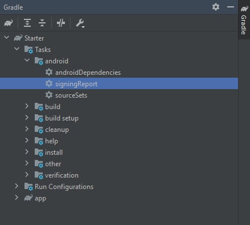Click the gear icon beside androidDependencies
Image resolution: width=250 pixels, height=225 pixels.
click(x=49, y=72)
